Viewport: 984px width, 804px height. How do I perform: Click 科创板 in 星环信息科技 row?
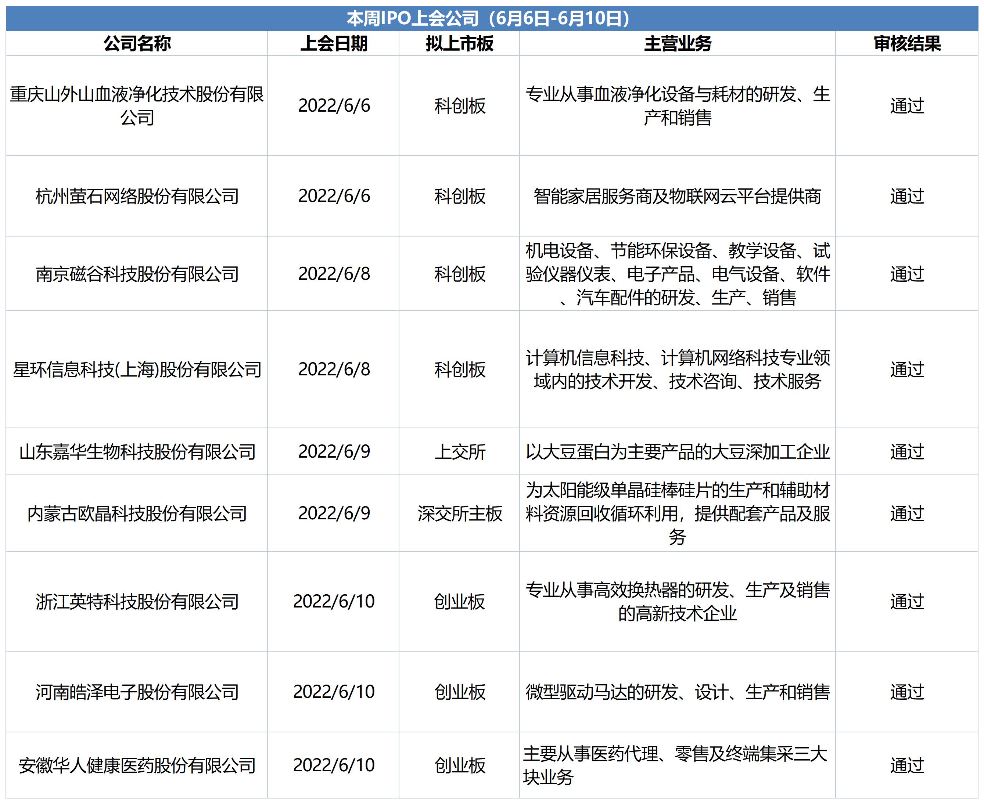pos(460,369)
